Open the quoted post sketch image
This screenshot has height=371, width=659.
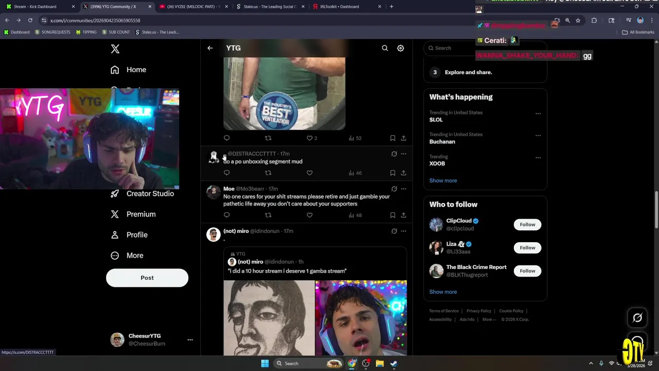269,318
